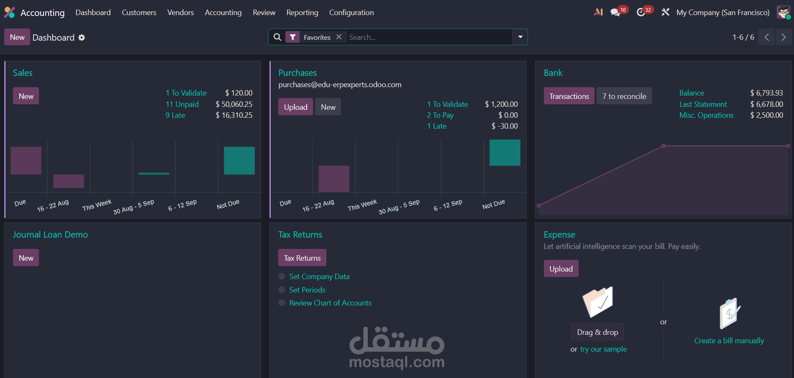Click New in the Purchases card

click(x=328, y=107)
